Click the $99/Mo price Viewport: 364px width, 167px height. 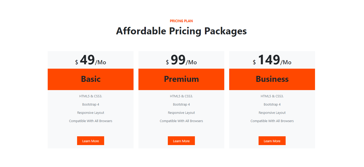click(181, 60)
